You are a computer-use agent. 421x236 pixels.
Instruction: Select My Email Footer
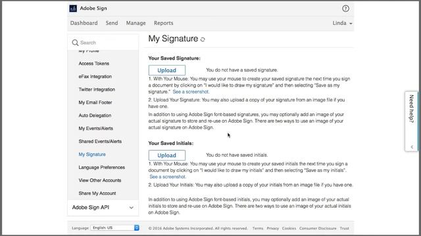tap(95, 102)
